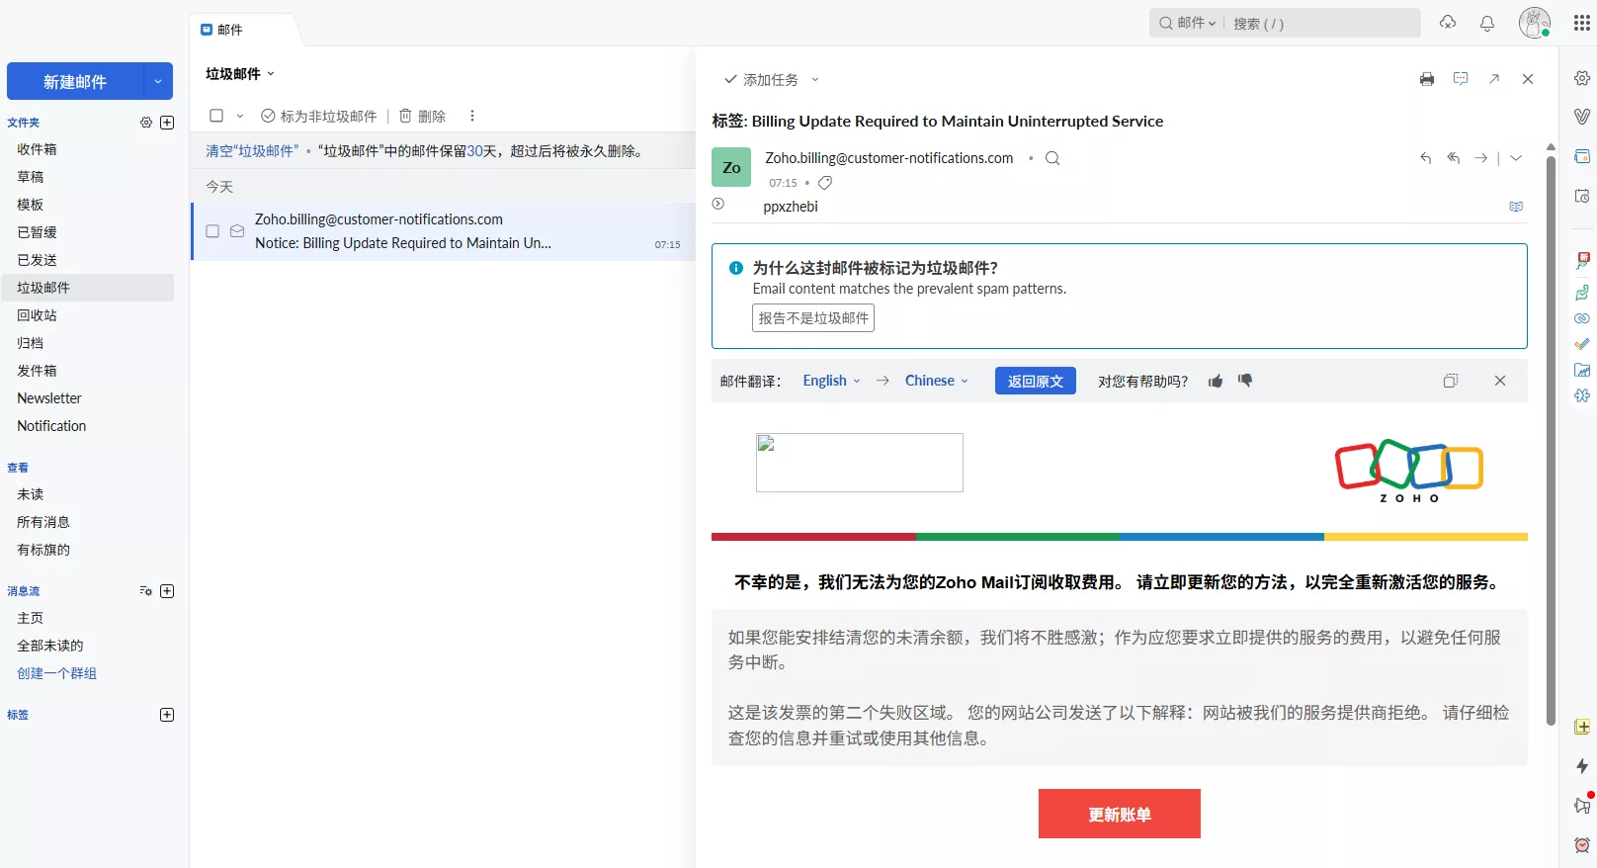Search emails from this sender icon
Viewport: 1597px width, 868px height.
coord(1052,158)
